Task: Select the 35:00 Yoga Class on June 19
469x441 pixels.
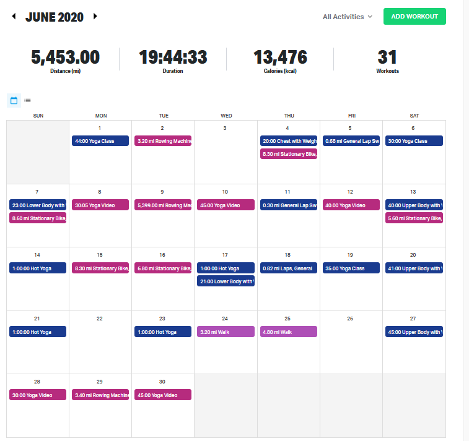Action: 351,268
